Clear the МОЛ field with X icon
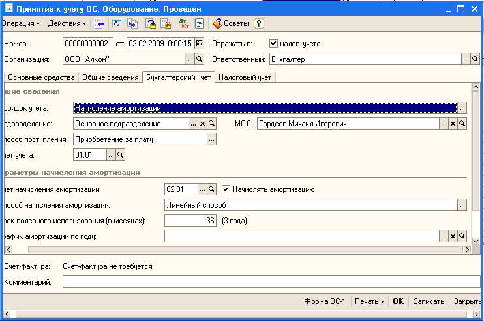The image size is (484, 321). tap(452, 123)
